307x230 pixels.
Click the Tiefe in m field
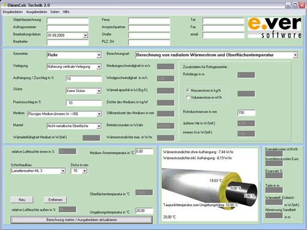[x=274, y=190]
